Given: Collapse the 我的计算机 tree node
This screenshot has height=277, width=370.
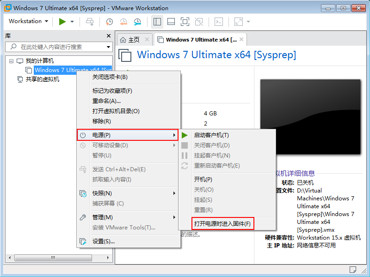Looking at the screenshot, I should [x=11, y=61].
